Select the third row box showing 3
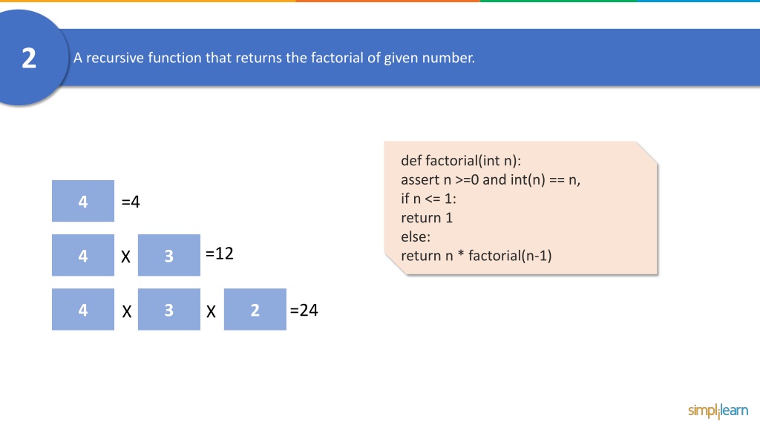The image size is (760, 427). 168,309
